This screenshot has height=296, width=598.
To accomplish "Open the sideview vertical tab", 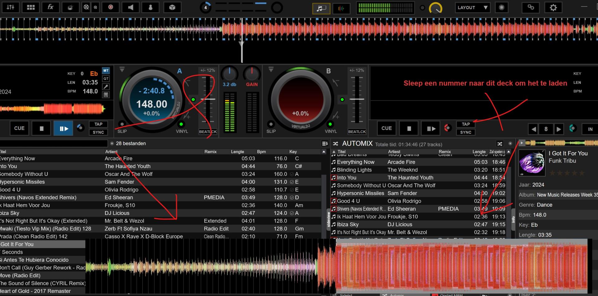I will (328, 220).
